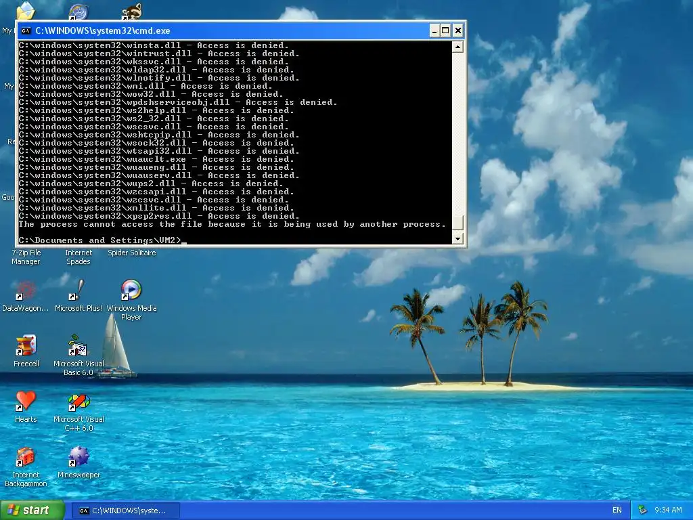
Task: Launch Windows Media Player from desktop
Action: (131, 300)
